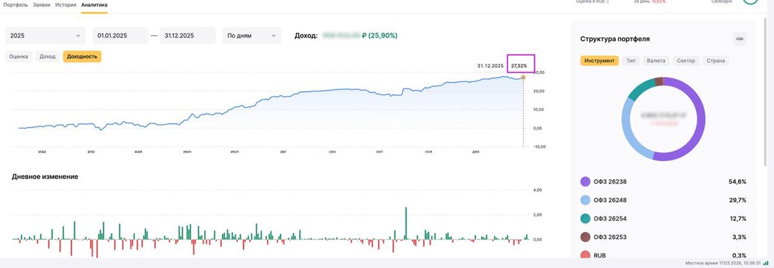Click the 31.12.2025 chart tooltip date
Image resolution: width=774 pixels, height=268 pixels.
point(490,66)
